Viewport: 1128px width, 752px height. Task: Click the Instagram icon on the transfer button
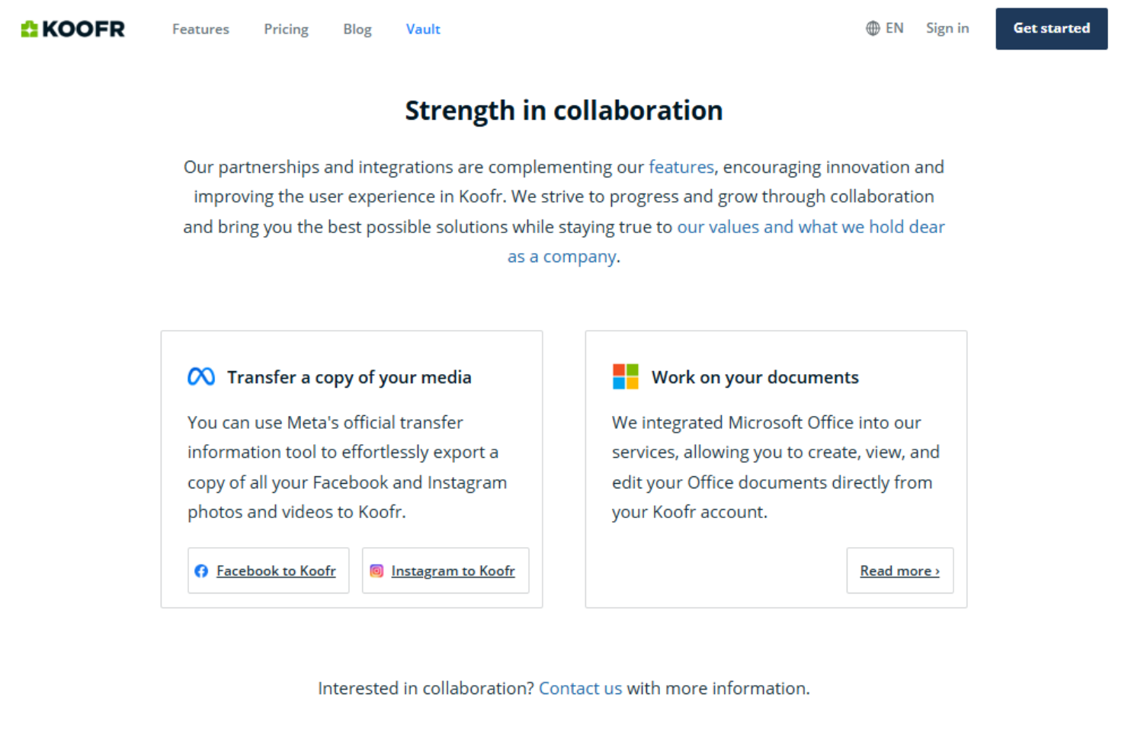376,571
